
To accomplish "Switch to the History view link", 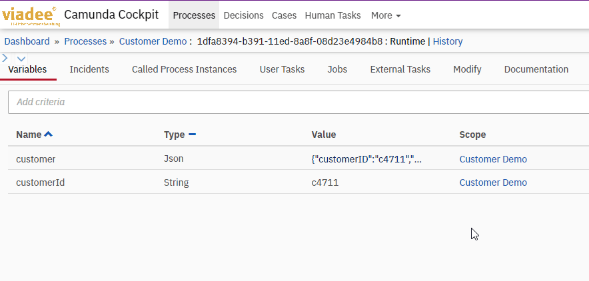I will click(x=448, y=41).
